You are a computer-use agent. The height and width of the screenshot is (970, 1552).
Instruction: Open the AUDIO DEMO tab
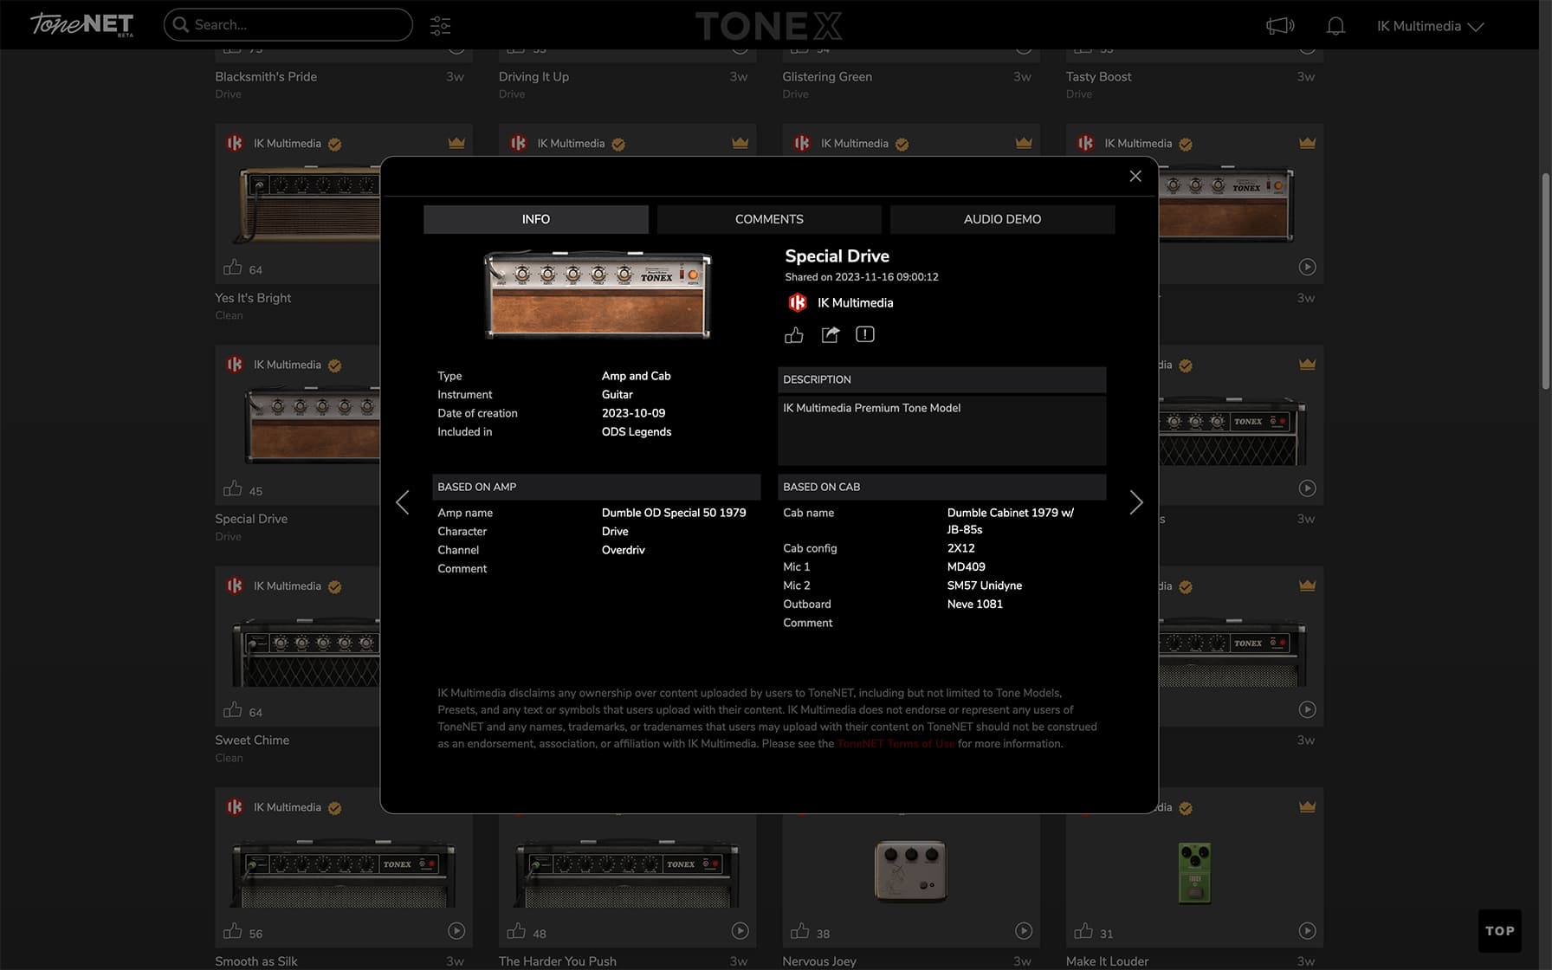[x=1001, y=219]
